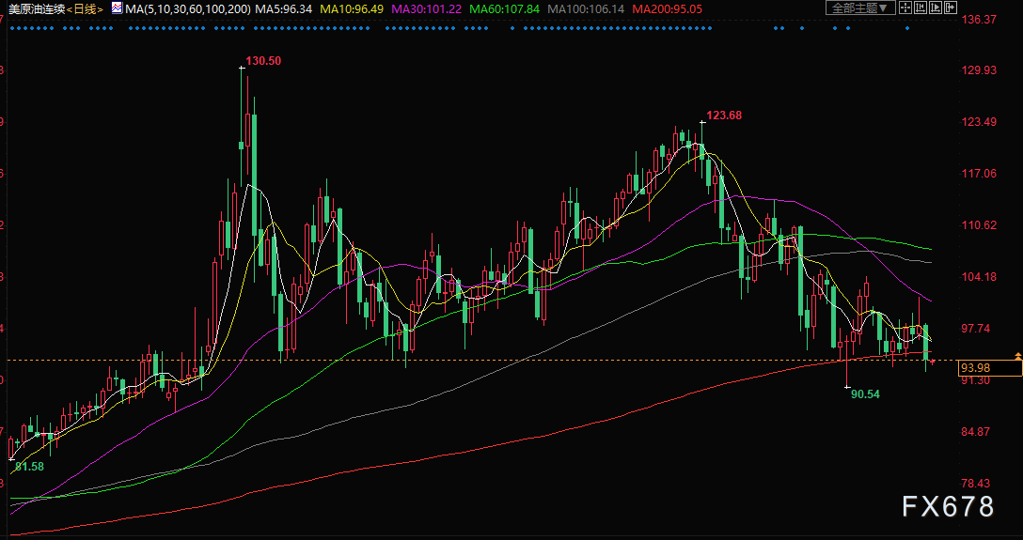Click the 93.98 current price tag

click(x=990, y=369)
